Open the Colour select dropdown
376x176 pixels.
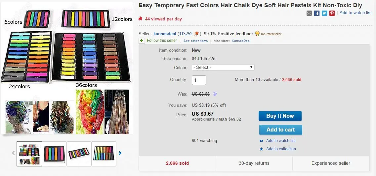[x=223, y=67]
